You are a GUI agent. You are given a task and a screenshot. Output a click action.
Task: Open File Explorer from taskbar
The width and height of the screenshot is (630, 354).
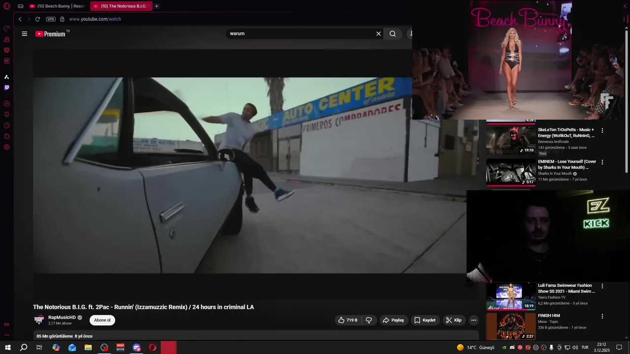point(88,348)
